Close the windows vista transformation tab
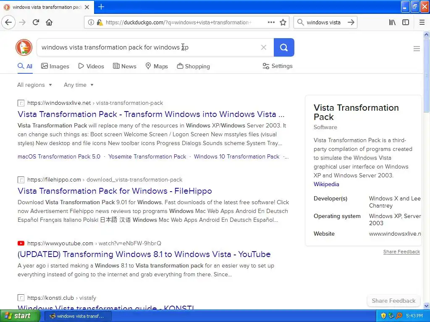 [87, 7]
